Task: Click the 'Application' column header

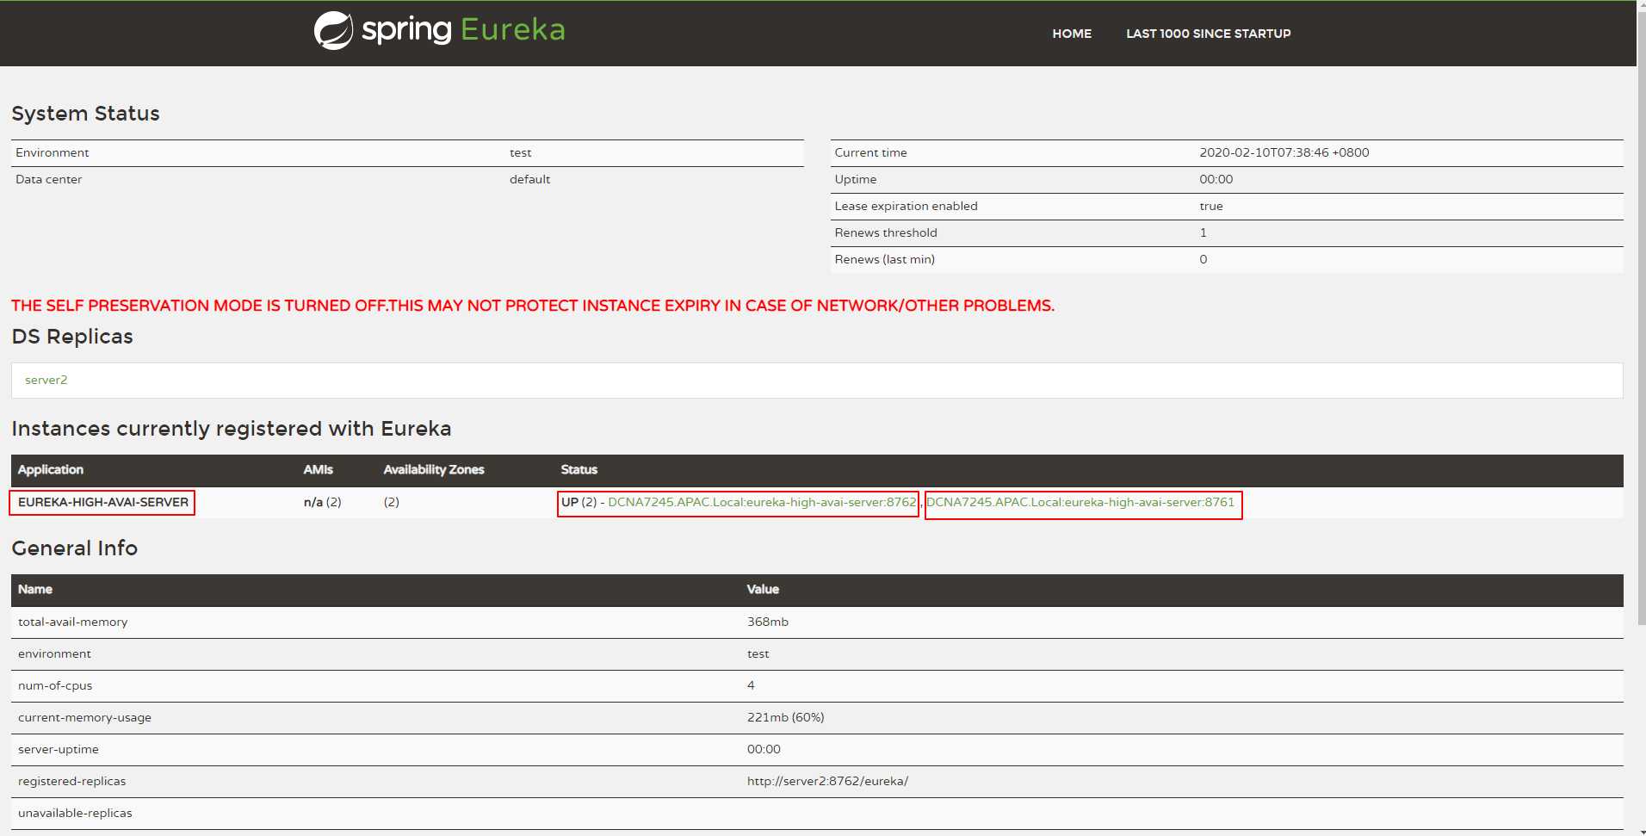Action: pyautogui.click(x=51, y=469)
